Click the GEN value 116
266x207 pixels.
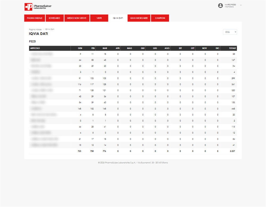(79, 84)
